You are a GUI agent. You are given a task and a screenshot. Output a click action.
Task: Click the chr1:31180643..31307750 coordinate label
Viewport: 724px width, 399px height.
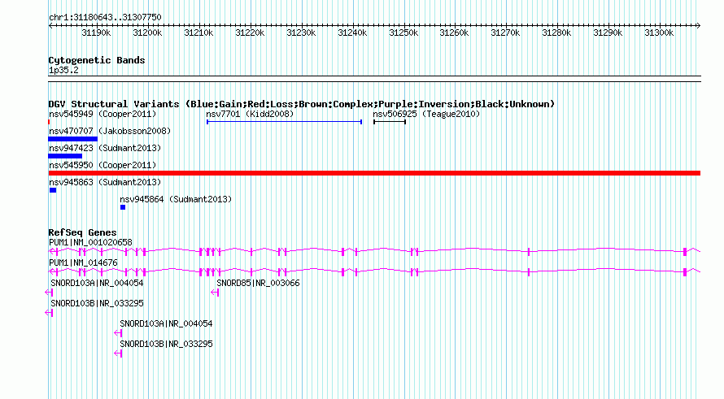click(105, 17)
